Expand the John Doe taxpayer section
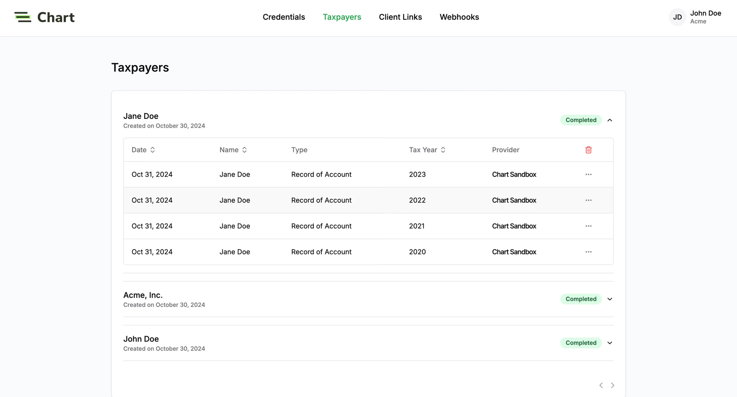737x397 pixels. (610, 343)
